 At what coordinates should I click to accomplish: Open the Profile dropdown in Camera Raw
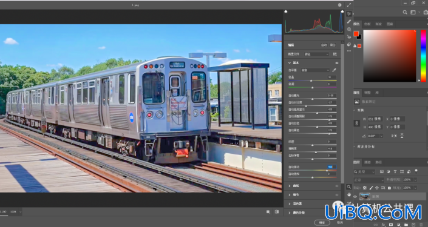click(x=316, y=54)
